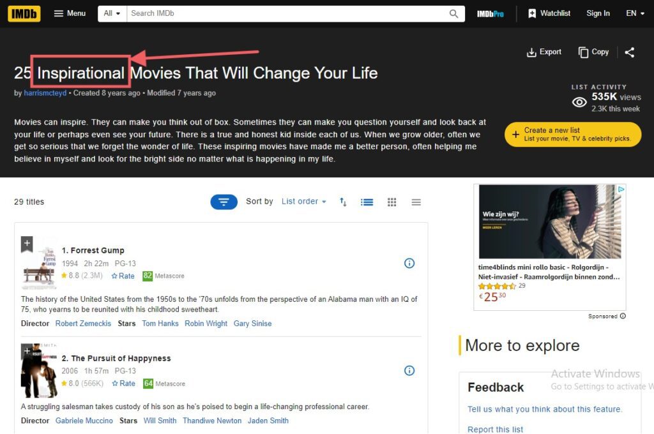Click the Sponsored info icon
The width and height of the screenshot is (654, 434).
[623, 316]
